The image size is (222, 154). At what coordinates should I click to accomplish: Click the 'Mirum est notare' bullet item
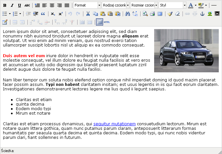click(33, 113)
